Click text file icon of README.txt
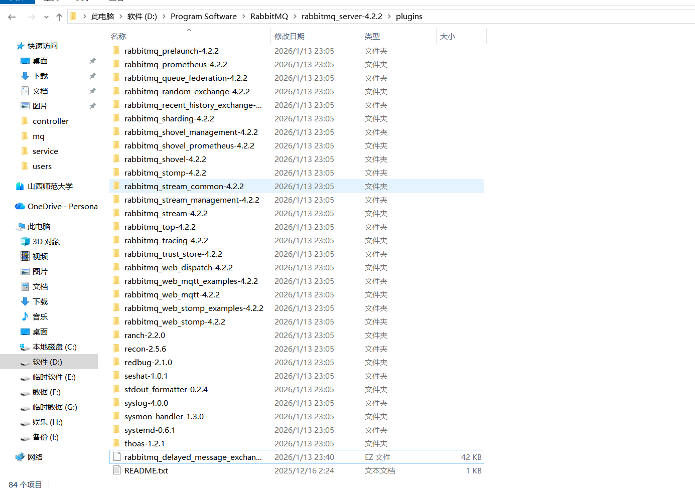This screenshot has height=492, width=695. click(x=117, y=470)
